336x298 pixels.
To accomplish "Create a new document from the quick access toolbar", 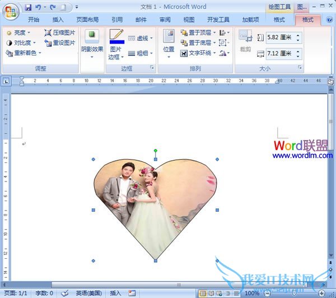I will pyautogui.click(x=63, y=7).
